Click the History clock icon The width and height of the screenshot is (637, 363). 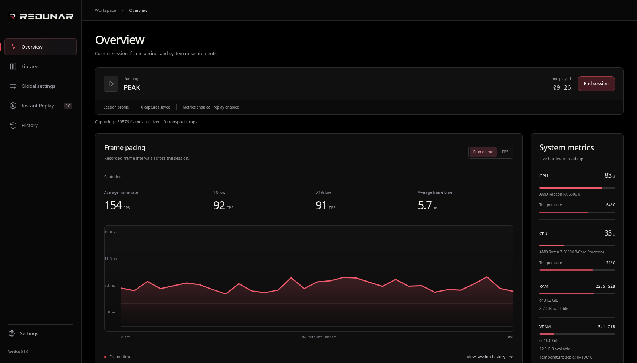point(13,126)
